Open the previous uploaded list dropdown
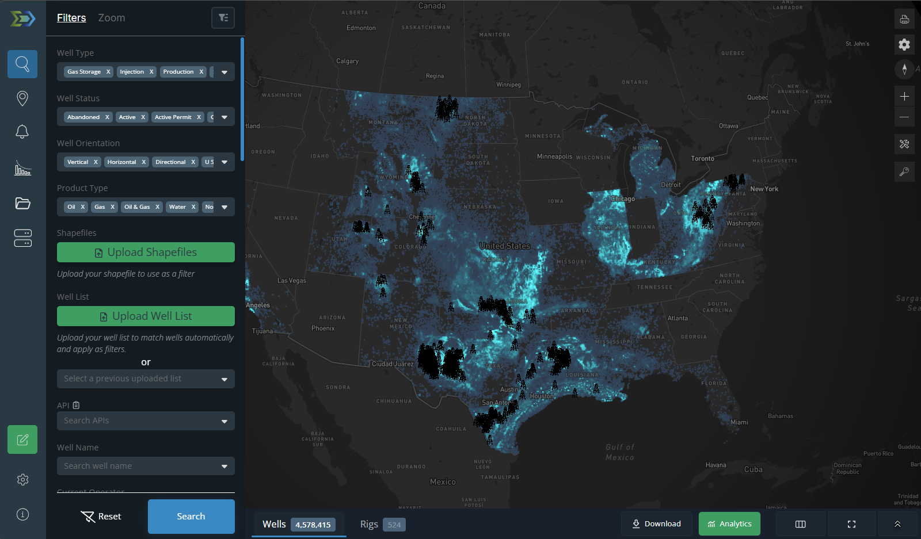921x539 pixels. click(x=146, y=379)
